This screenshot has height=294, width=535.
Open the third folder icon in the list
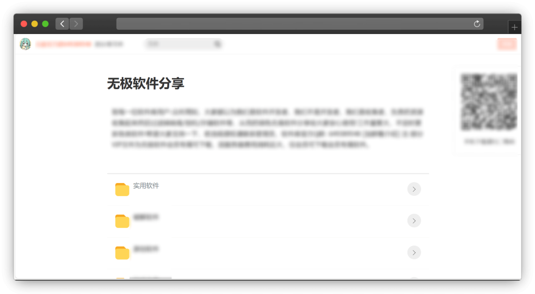(122, 252)
